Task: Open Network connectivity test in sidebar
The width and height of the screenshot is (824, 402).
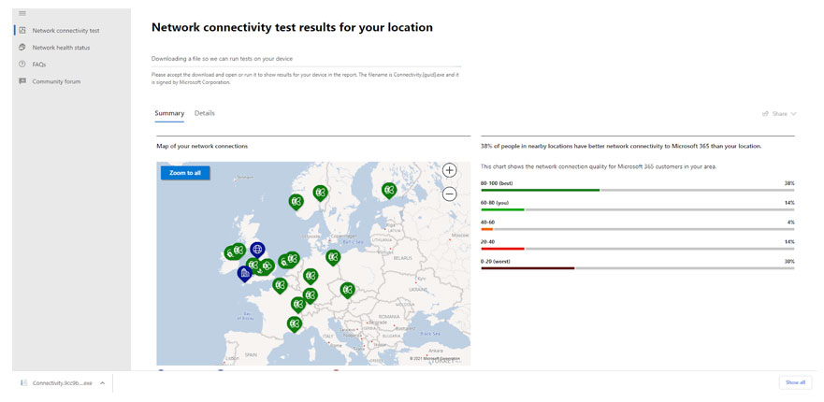Action: coord(66,31)
